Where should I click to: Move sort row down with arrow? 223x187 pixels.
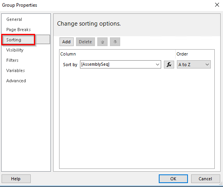(x=115, y=42)
